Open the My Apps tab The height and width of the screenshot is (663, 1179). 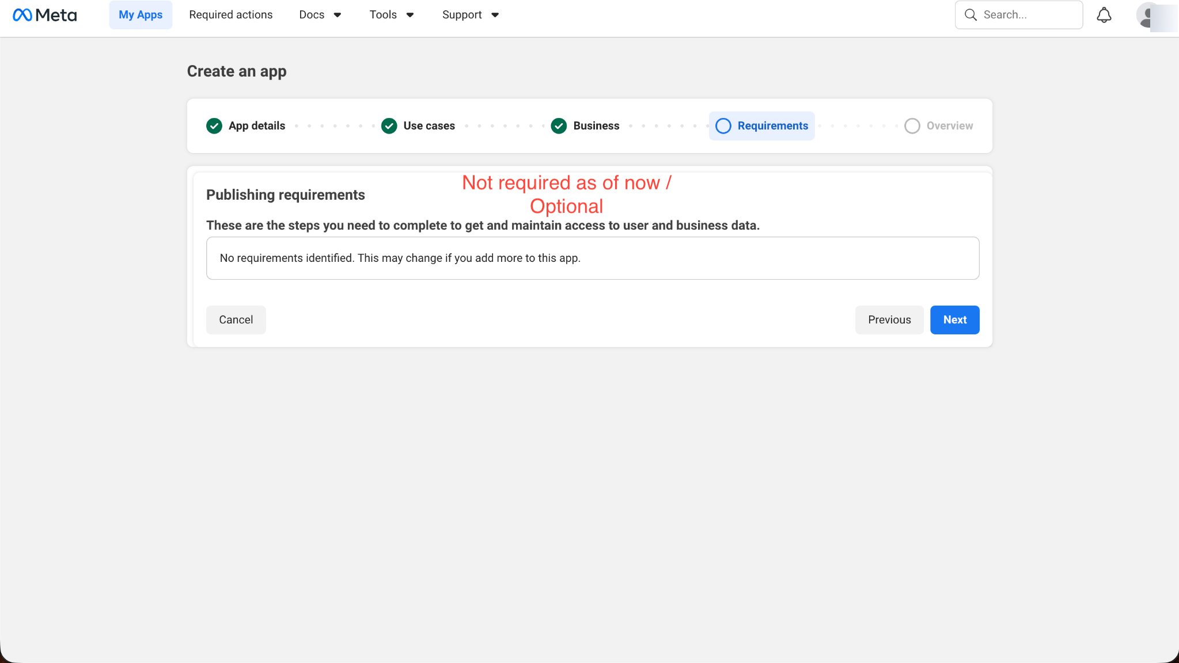click(x=141, y=15)
